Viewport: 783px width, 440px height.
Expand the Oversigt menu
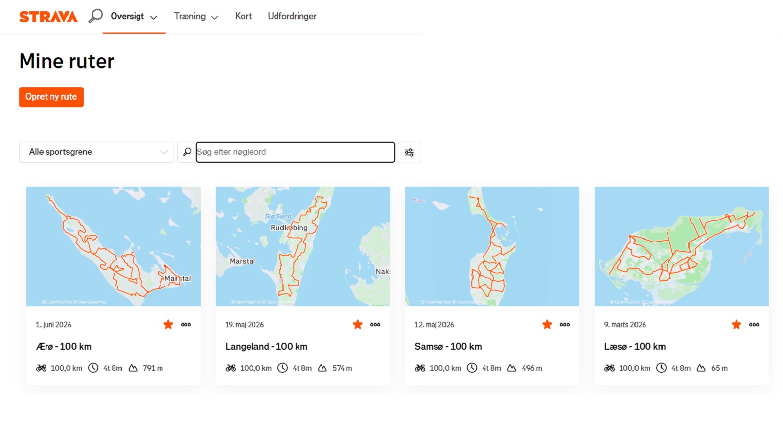[x=134, y=16]
